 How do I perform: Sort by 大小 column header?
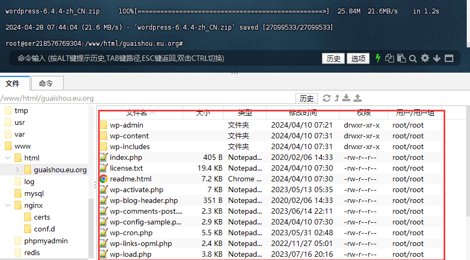[x=203, y=113]
